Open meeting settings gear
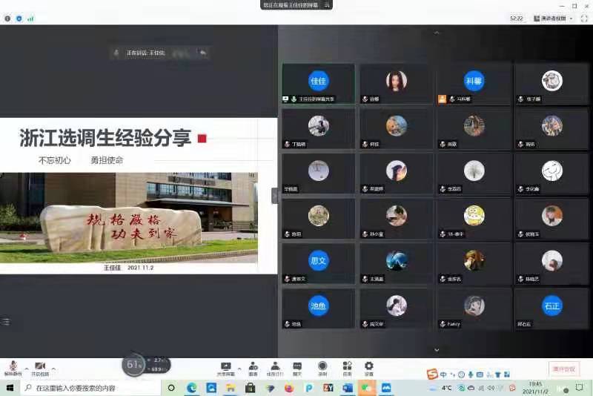This screenshot has height=396, width=593. tap(368, 367)
